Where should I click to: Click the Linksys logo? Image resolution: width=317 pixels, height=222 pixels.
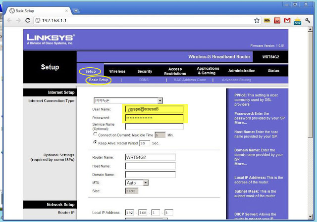[51, 39]
